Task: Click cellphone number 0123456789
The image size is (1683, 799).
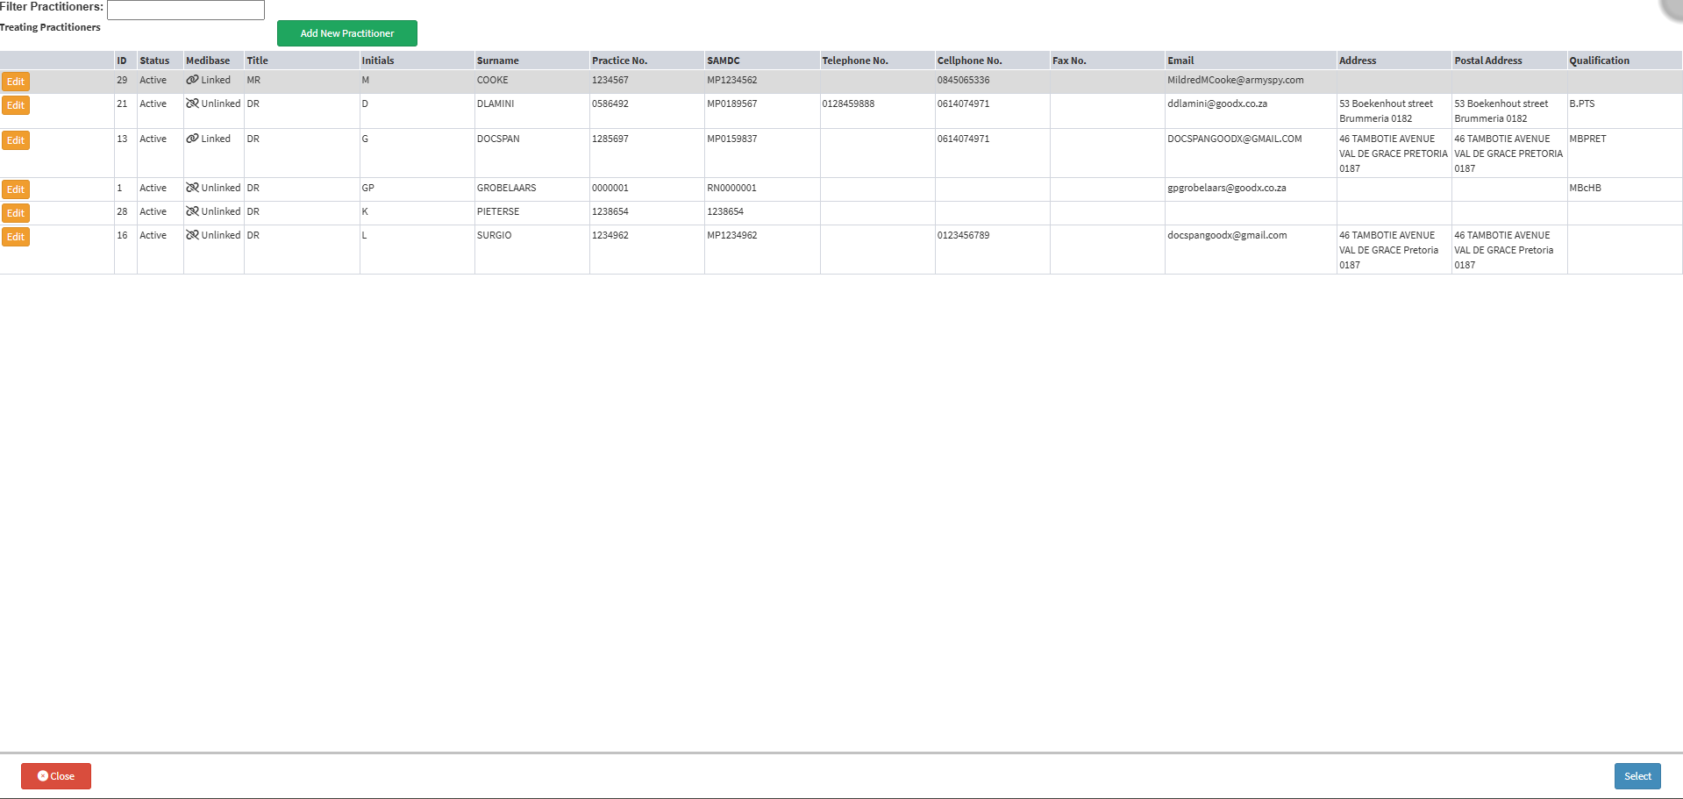Action: coord(963,235)
